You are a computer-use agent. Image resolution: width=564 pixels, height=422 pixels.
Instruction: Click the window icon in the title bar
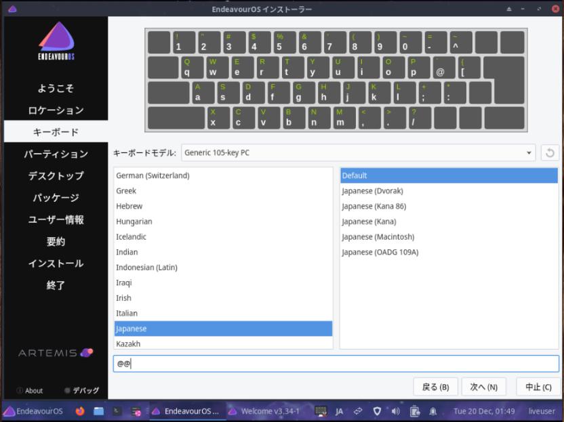pyautogui.click(x=12, y=9)
